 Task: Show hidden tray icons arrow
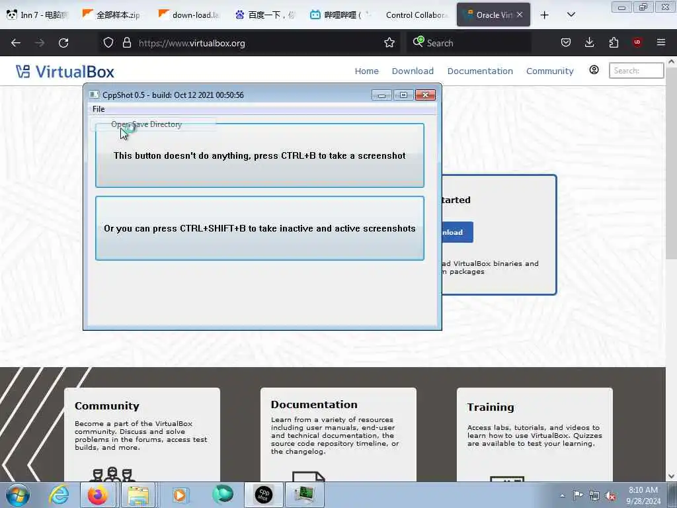click(x=562, y=495)
